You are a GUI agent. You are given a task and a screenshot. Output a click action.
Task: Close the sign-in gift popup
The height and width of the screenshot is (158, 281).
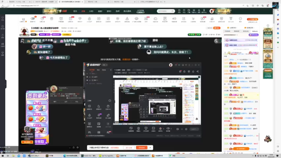coord(47,88)
